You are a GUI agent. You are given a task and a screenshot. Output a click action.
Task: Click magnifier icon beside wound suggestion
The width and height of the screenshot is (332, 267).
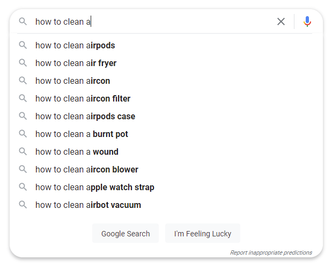(23, 151)
